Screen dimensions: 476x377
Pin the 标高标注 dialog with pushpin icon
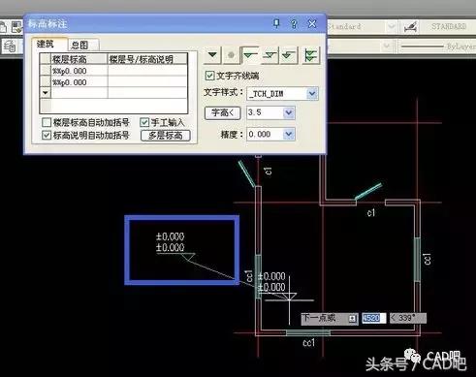(x=276, y=23)
